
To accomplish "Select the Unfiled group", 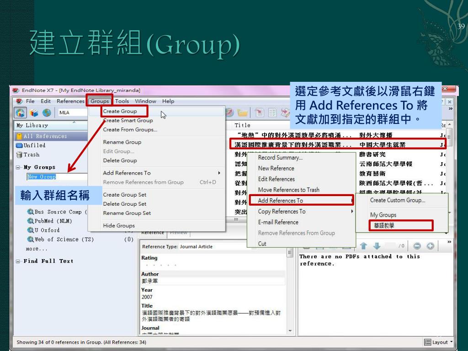I will coord(34,145).
